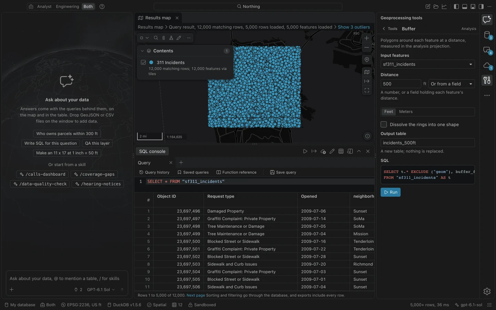Screen dimensions: 496x310
Task: Open the basemap icon on the map controls
Action: pyautogui.click(x=367, y=72)
